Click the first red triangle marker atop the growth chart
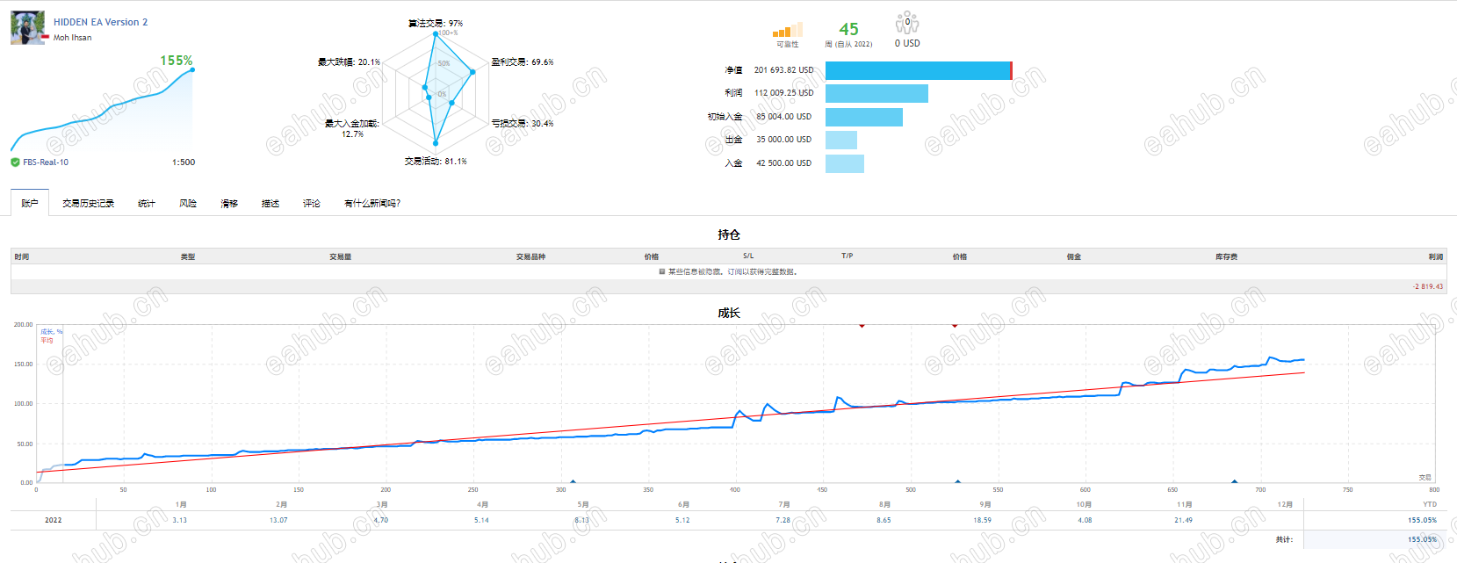This screenshot has width=1457, height=563. (x=862, y=326)
